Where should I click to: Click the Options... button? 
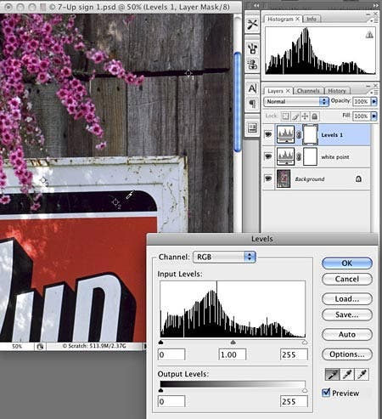point(347,354)
